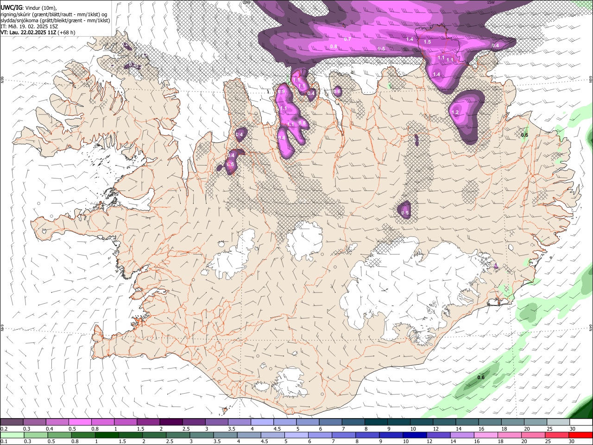Select the darkest green swatch above the 1 label
The image size is (593, 445).
(x=107, y=435)
